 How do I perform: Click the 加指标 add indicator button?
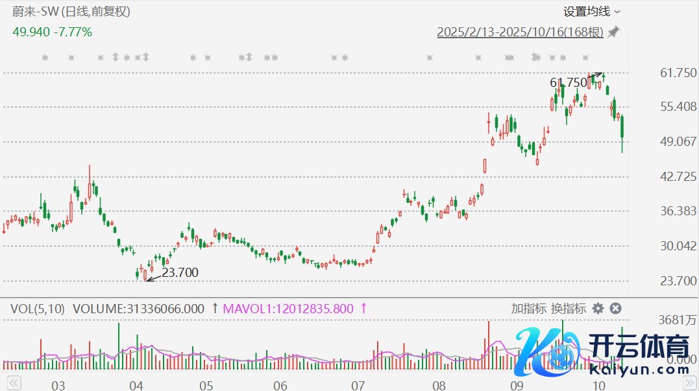pos(528,309)
